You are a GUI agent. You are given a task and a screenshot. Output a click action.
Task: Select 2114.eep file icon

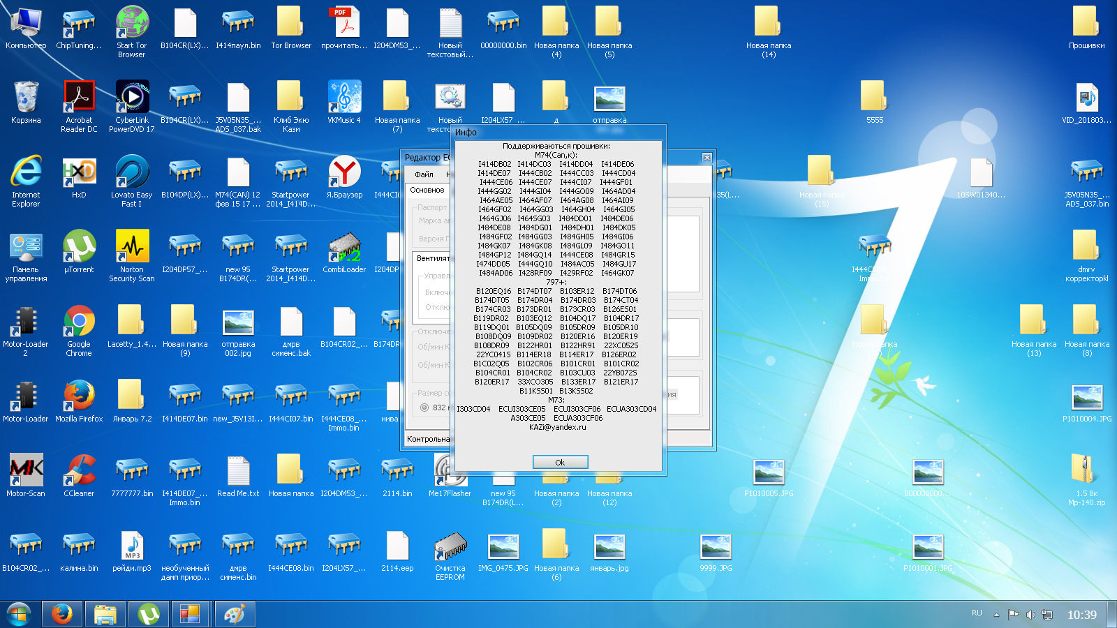pos(397,551)
